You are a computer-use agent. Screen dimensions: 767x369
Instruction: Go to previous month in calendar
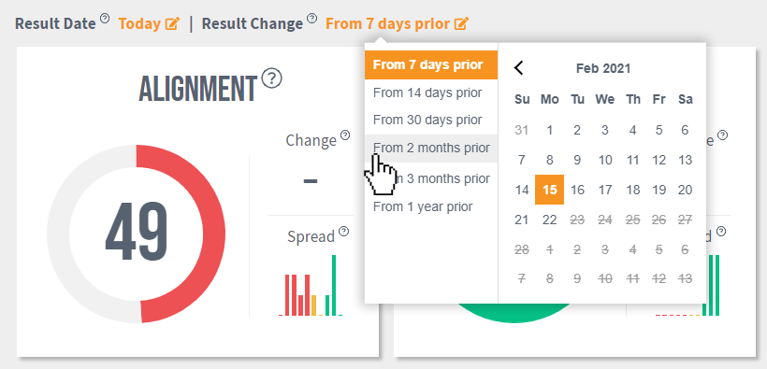tap(519, 68)
